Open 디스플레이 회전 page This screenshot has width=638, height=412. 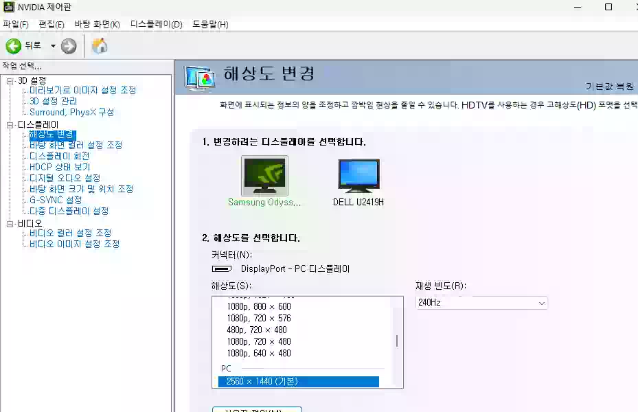click(x=60, y=156)
